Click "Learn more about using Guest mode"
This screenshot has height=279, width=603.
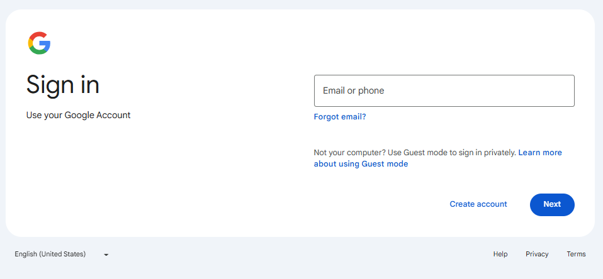point(437,158)
